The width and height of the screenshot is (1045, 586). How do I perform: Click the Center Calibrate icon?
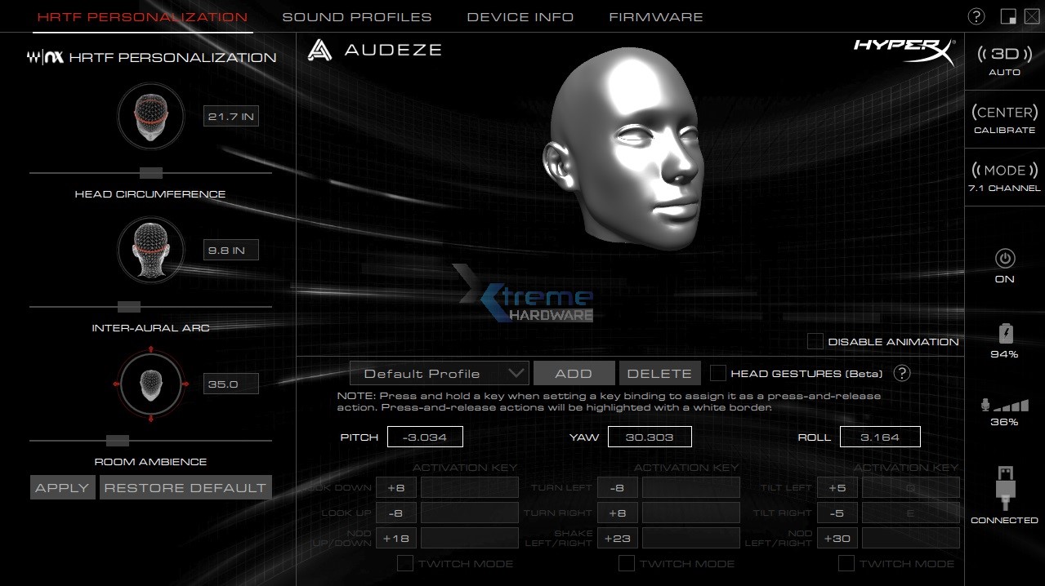[1003, 112]
